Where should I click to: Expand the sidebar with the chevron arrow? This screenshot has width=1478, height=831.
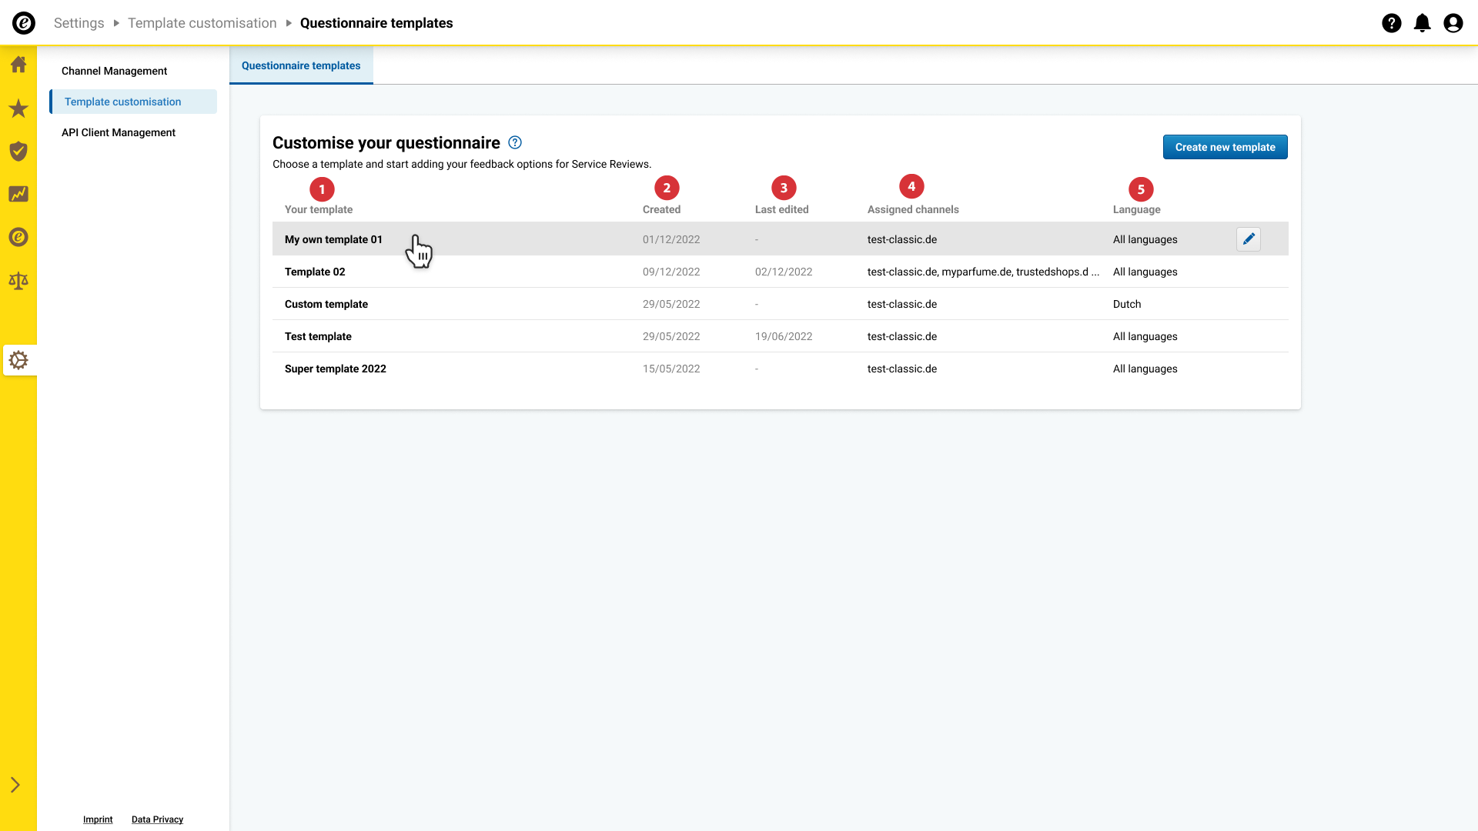(x=15, y=785)
